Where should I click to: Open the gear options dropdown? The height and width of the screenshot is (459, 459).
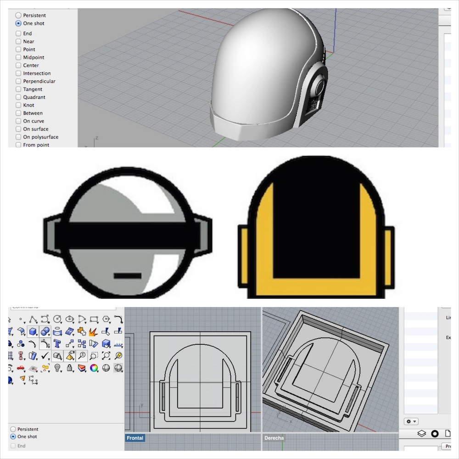click(411, 421)
